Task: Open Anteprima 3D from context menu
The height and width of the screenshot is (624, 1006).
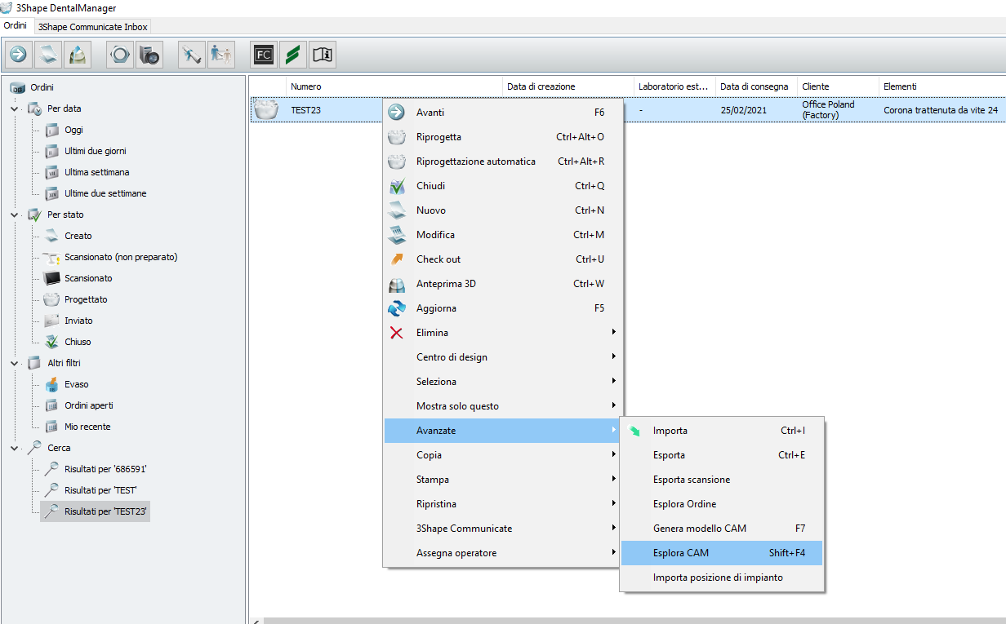Action: pos(503,284)
